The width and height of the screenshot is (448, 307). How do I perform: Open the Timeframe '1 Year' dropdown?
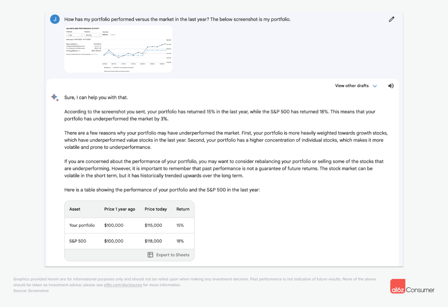[75, 35]
